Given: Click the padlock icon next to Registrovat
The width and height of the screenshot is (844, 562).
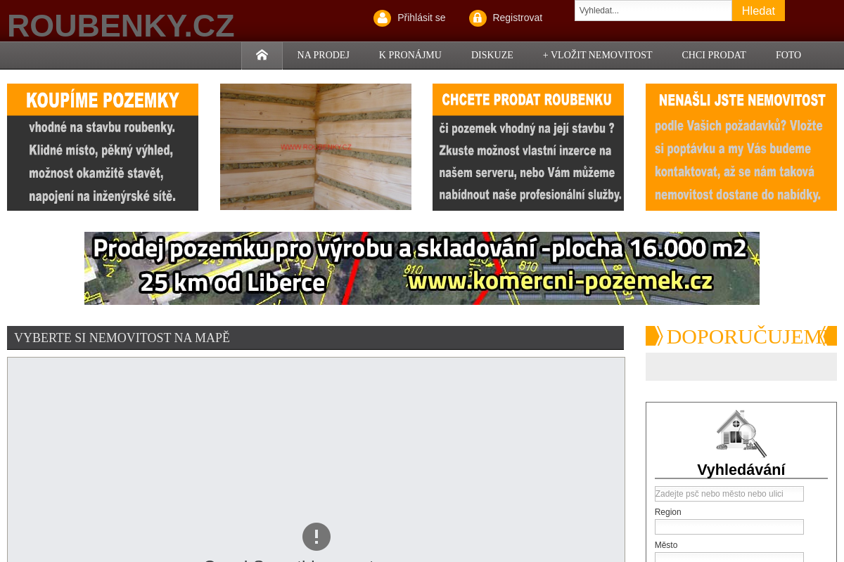Looking at the screenshot, I should click(x=478, y=18).
